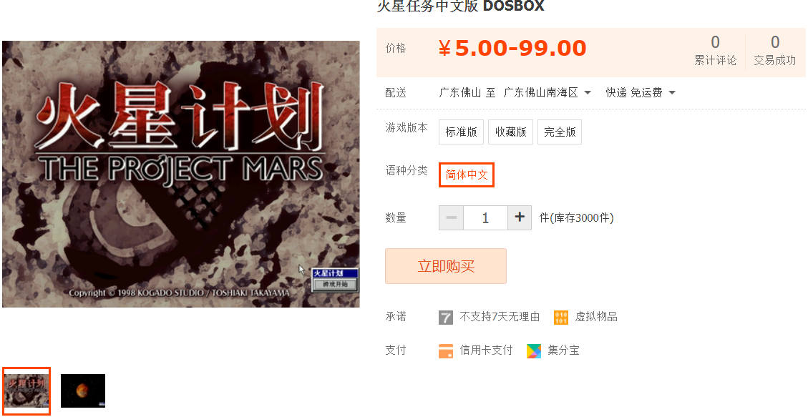Click the main 火星计划 product image
The width and height of the screenshot is (808, 417).
[181, 174]
